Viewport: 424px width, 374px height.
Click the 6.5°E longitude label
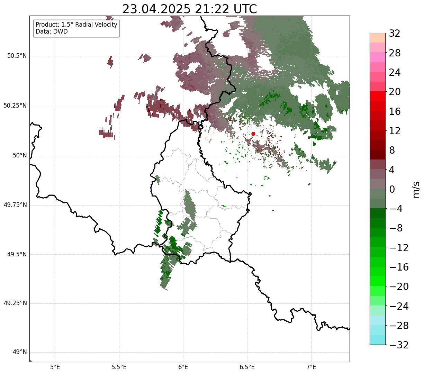click(x=247, y=367)
